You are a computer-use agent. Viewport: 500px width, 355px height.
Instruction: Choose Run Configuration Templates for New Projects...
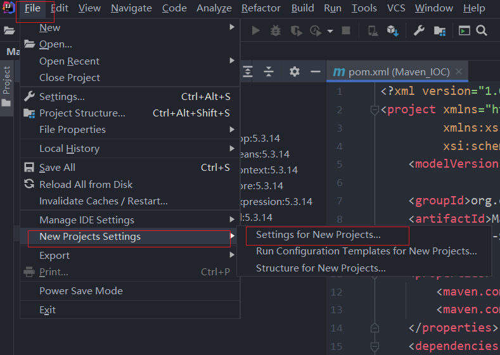click(364, 251)
